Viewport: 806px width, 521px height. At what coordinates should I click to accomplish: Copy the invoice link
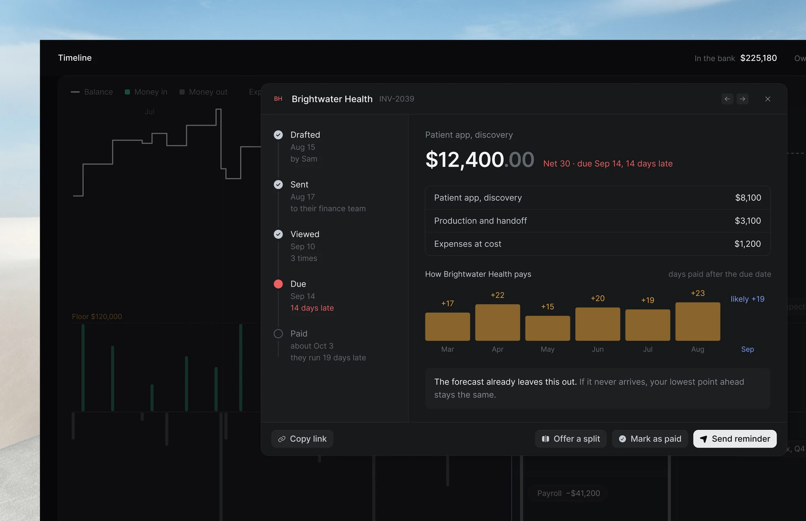[302, 439]
